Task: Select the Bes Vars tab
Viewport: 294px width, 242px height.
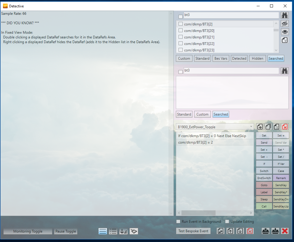Action: tap(221, 59)
